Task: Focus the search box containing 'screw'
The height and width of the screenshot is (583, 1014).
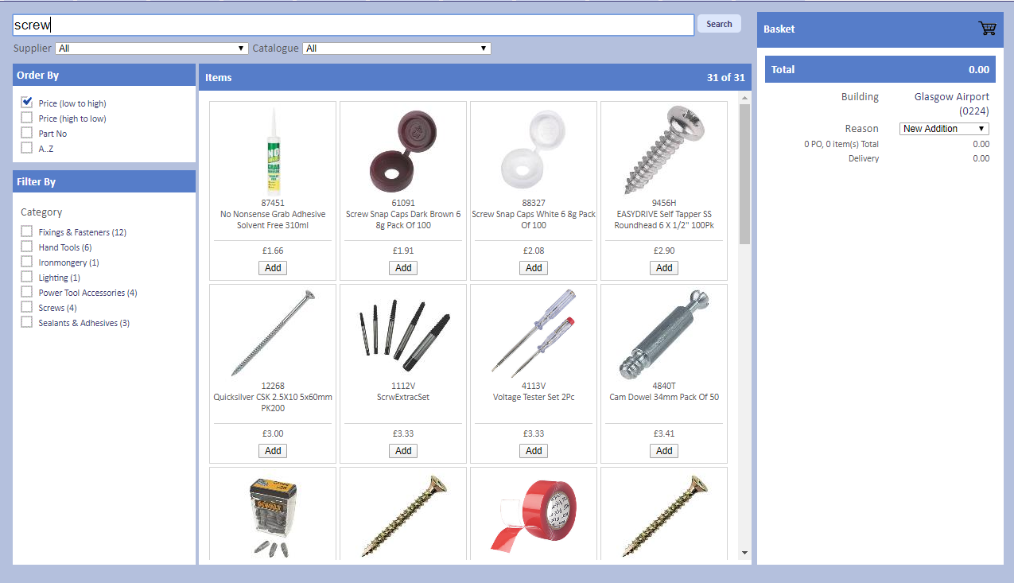Action: coord(353,25)
